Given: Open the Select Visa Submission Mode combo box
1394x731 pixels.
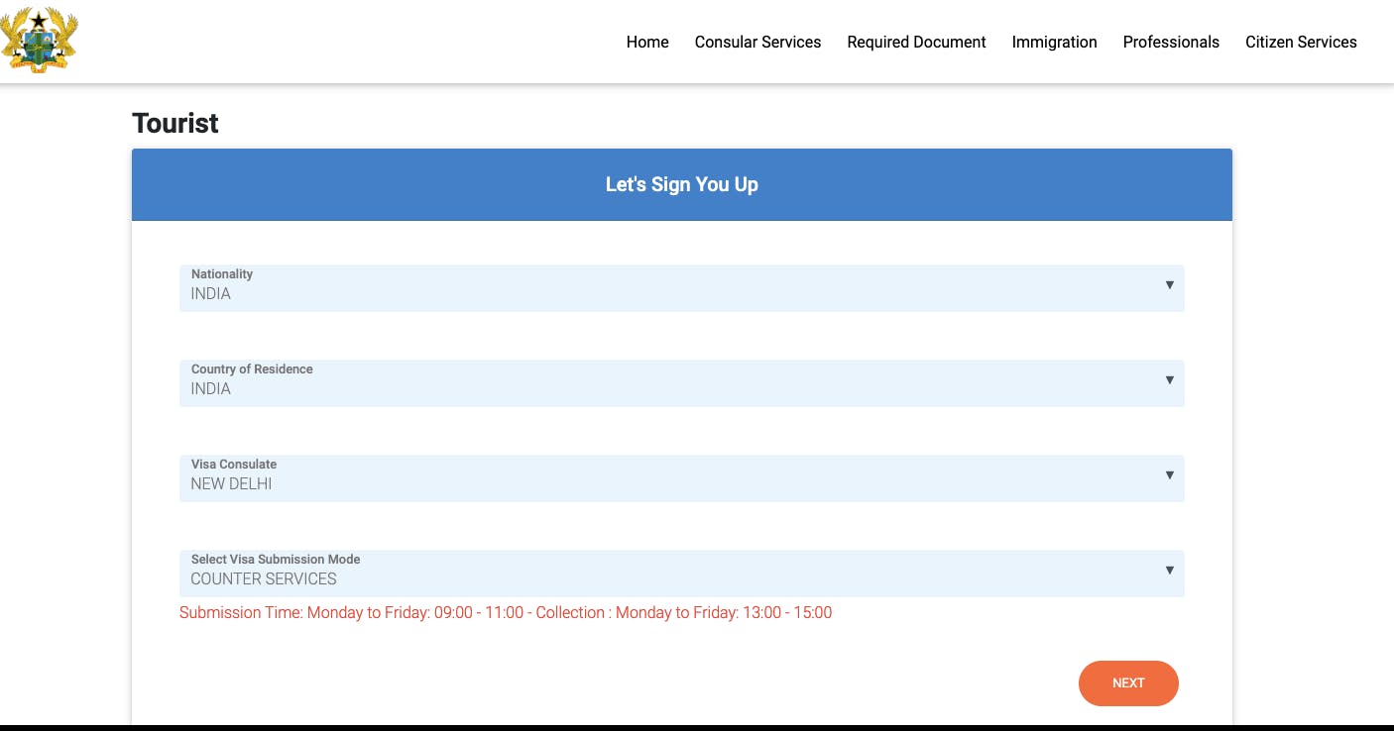Looking at the screenshot, I should (681, 574).
